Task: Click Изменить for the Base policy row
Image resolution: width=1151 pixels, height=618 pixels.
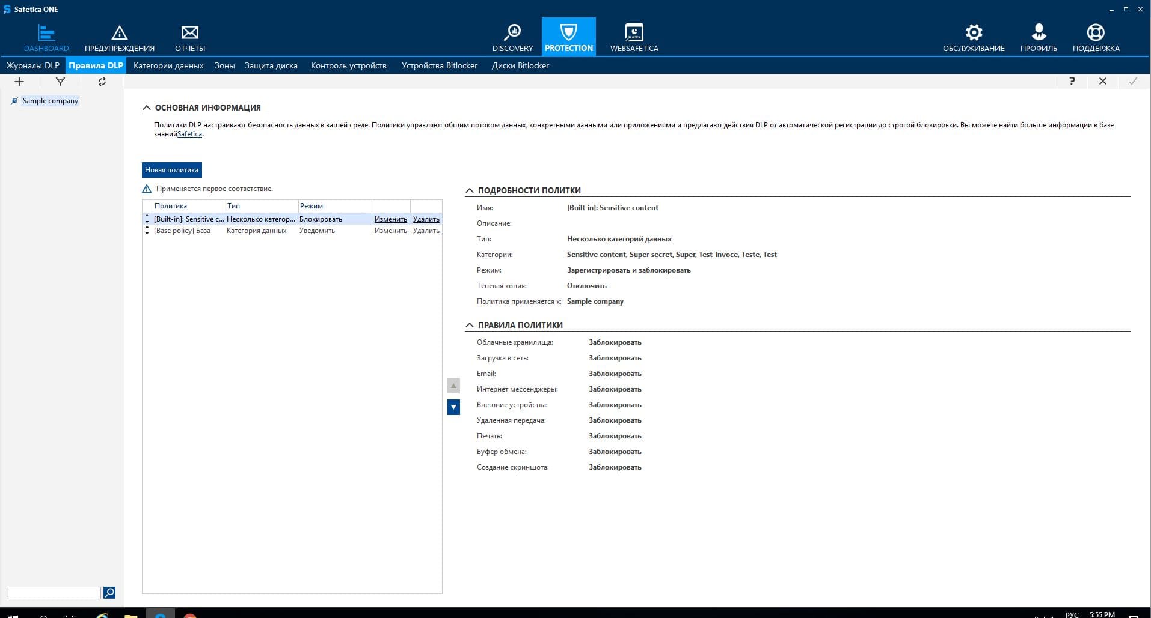Action: [x=390, y=231]
